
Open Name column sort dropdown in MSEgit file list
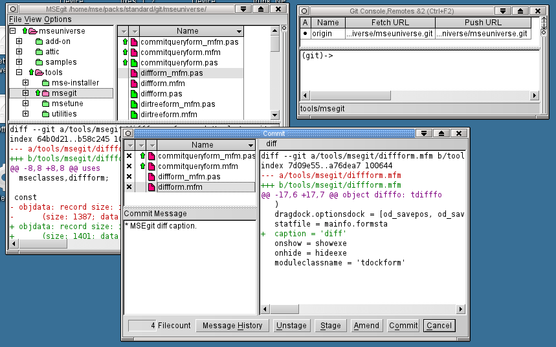coord(239,32)
